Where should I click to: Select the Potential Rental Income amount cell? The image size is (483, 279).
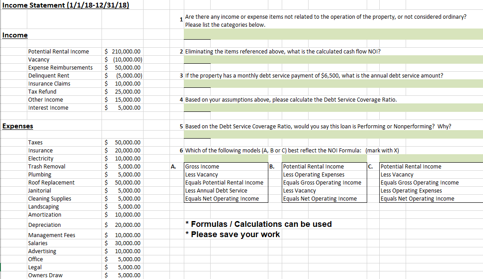[123, 51]
